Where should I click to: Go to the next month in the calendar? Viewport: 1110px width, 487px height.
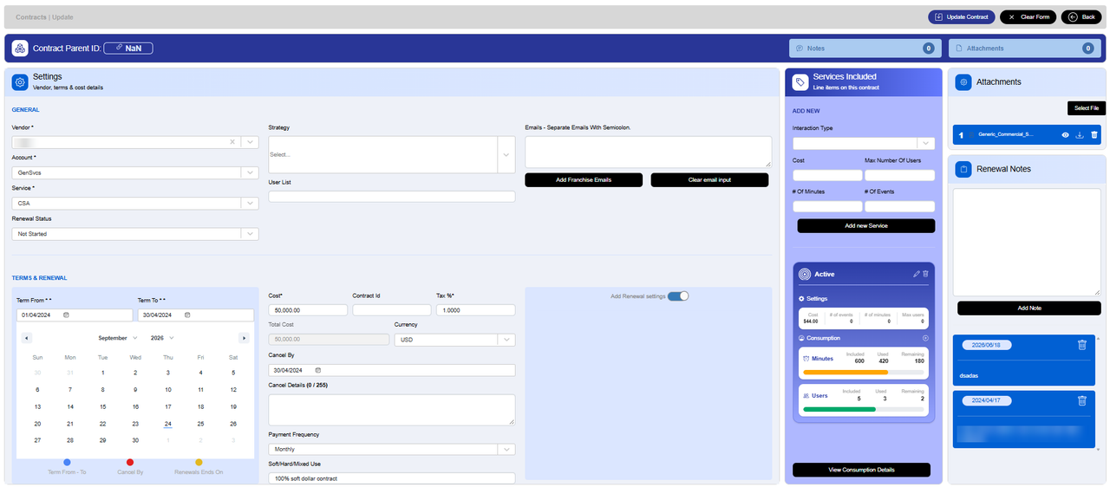[244, 338]
